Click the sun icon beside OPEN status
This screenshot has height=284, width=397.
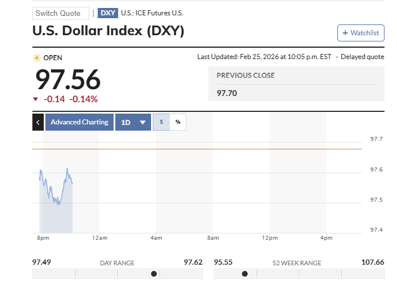tap(37, 57)
